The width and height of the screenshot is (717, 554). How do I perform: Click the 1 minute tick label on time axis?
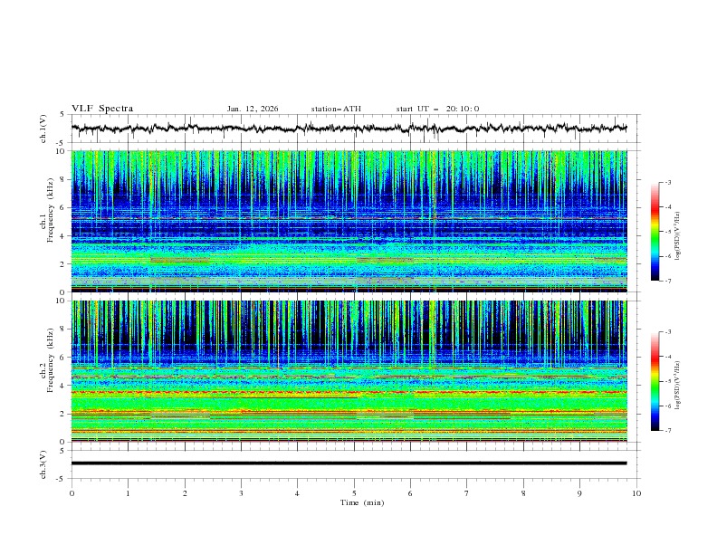[x=128, y=492]
